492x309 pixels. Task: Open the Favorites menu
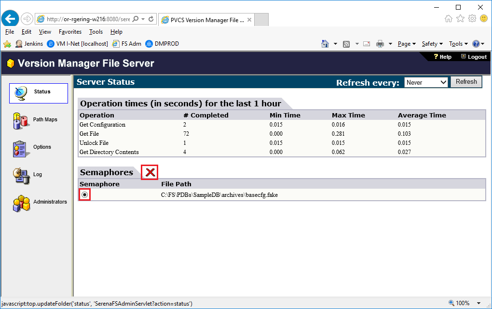pos(70,32)
